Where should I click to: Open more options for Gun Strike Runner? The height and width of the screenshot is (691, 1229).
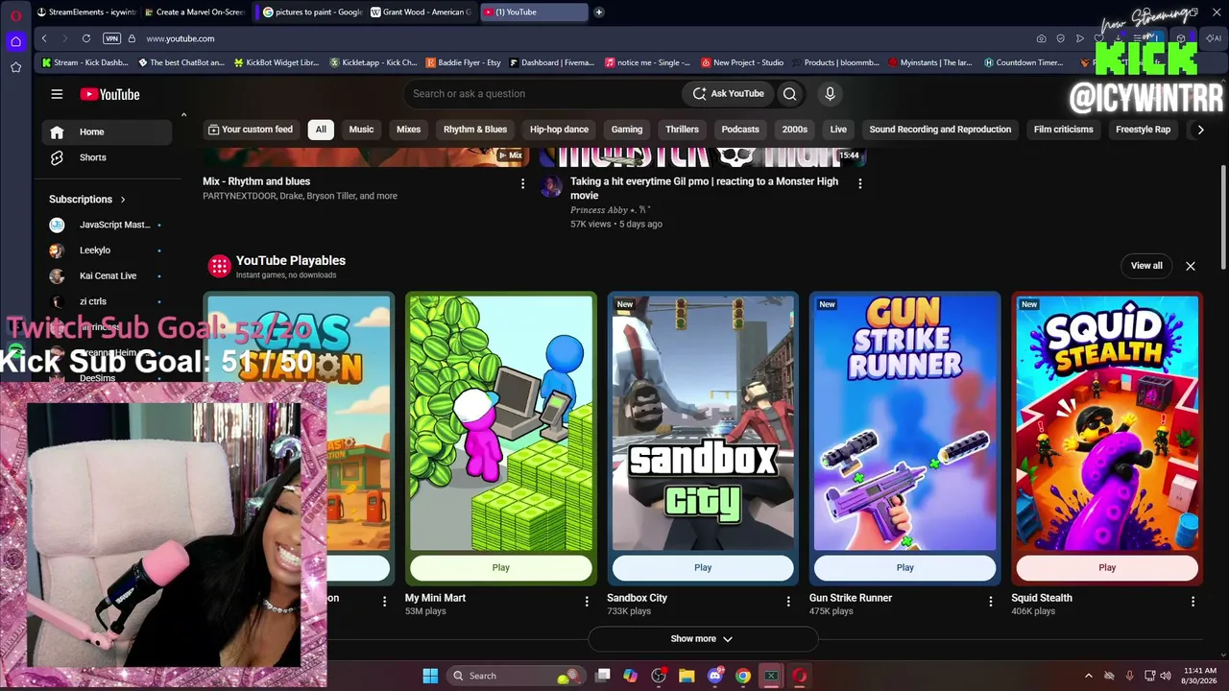pos(991,601)
